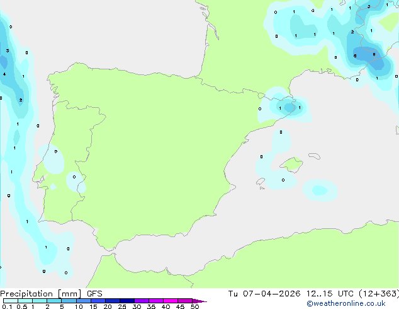Click the 20–25 mm dark blue swatch
399x309 pixels.
pyautogui.click(x=113, y=301)
